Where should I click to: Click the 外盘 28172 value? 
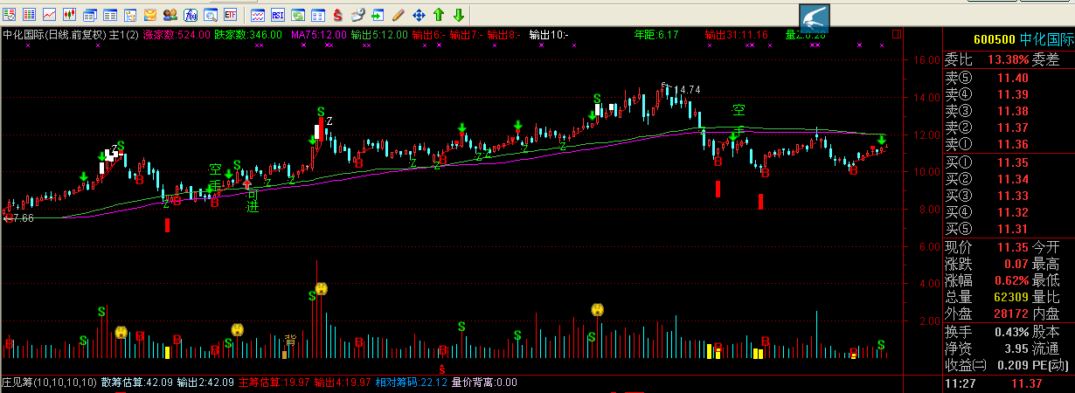(1011, 314)
